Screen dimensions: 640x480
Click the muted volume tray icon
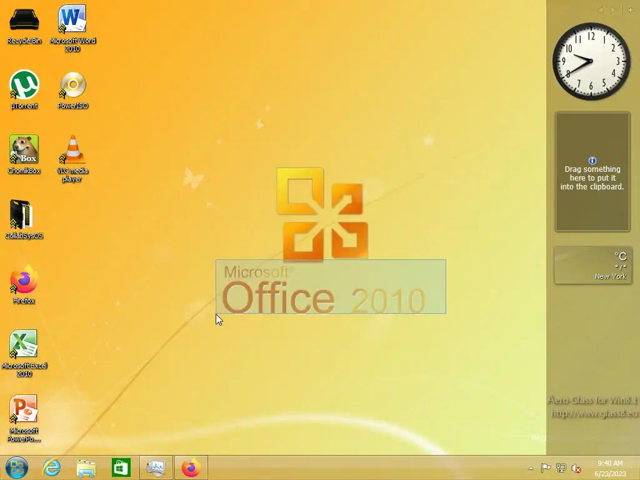coord(576,468)
